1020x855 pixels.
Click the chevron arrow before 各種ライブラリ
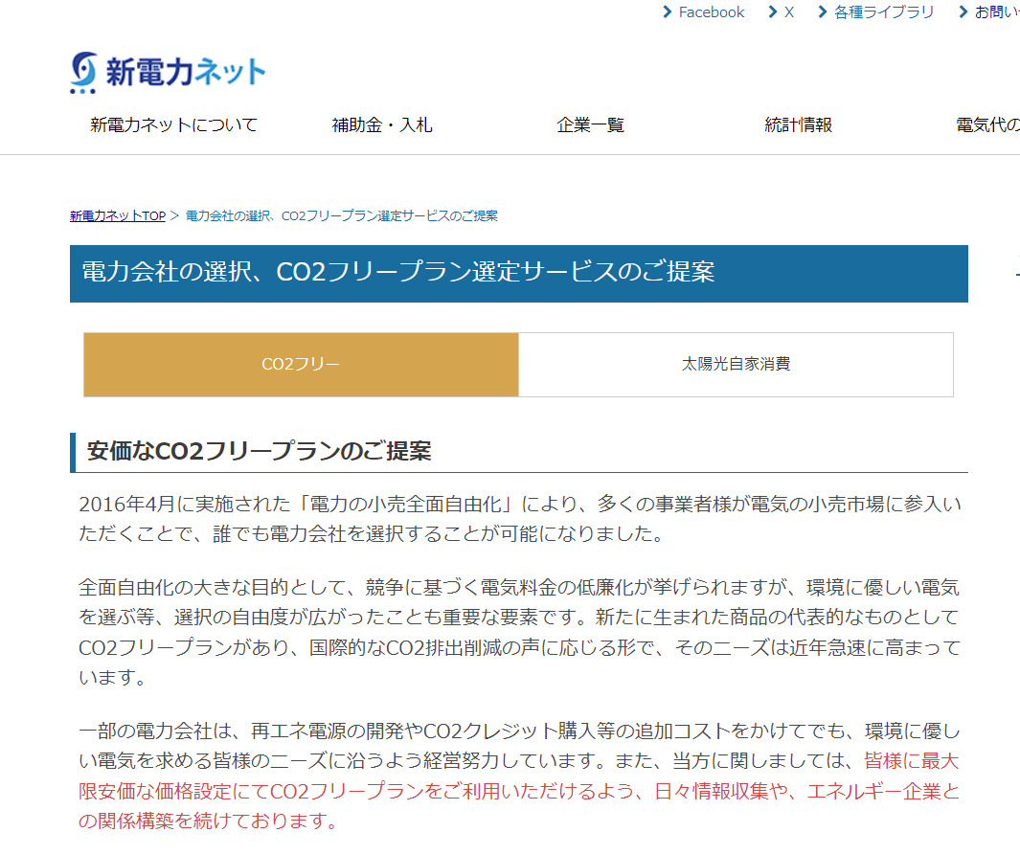point(823,12)
